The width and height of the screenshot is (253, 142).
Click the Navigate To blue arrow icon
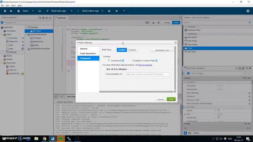tap(2, 22)
